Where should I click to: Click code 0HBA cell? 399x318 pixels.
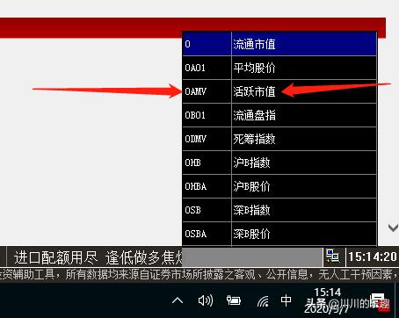coord(207,186)
